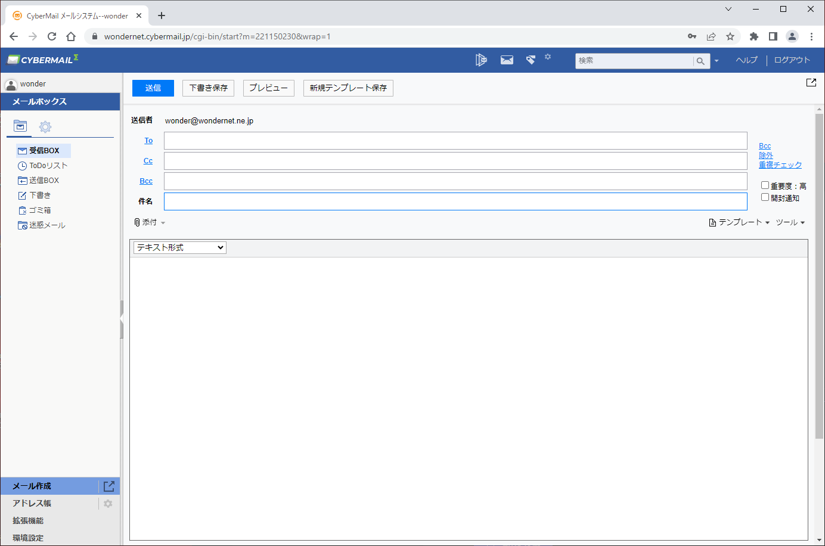Open the テキスト形式 format selector
This screenshot has height=546, width=825.
tap(180, 247)
